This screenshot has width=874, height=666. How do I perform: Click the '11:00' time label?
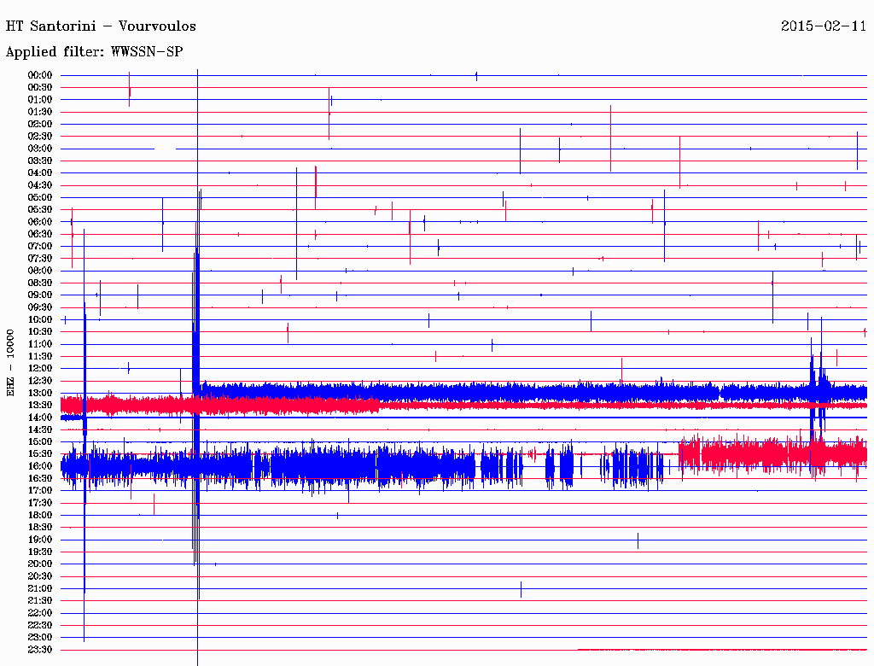coord(40,344)
